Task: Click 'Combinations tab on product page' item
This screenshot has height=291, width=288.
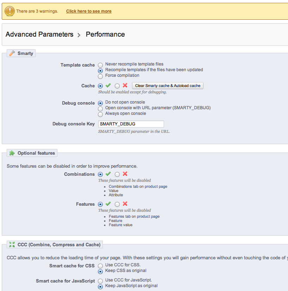Action: (x=138, y=186)
